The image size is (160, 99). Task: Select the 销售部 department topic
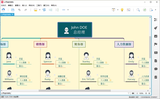(40, 44)
